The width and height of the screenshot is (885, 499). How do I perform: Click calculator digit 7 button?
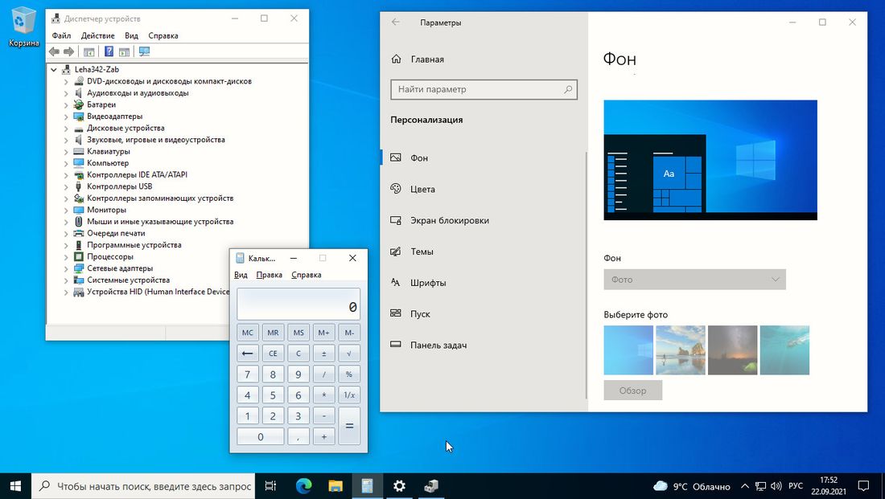tap(247, 374)
